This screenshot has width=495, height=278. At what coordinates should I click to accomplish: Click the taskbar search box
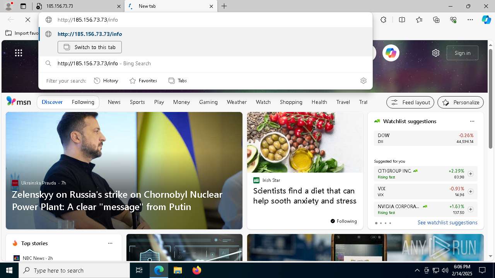[74, 270]
